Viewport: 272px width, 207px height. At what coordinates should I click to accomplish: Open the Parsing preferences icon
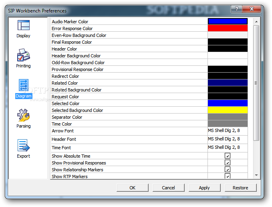(23, 119)
